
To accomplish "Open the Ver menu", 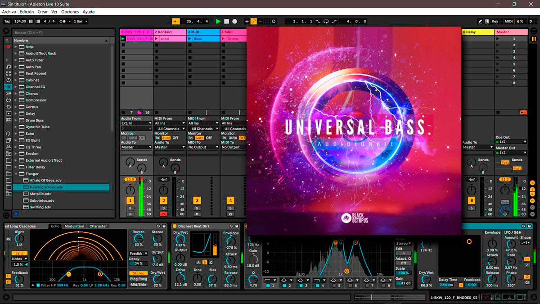I will tap(54, 12).
